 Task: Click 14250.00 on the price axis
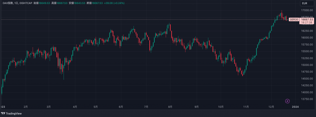307,85
